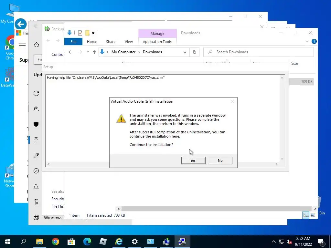Switch to the Home ribbon tab
The width and height of the screenshot is (331, 248).
[91, 42]
